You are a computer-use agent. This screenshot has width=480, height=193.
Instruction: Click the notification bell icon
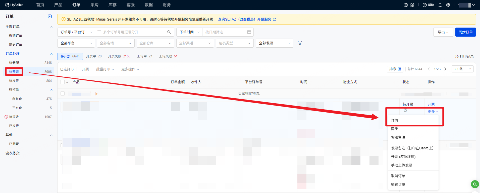[x=440, y=5]
